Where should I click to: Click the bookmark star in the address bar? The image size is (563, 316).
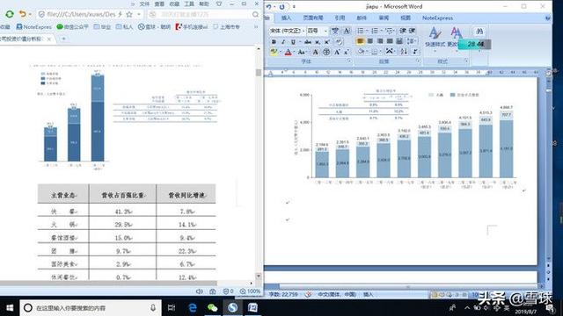pyautogui.click(x=129, y=14)
